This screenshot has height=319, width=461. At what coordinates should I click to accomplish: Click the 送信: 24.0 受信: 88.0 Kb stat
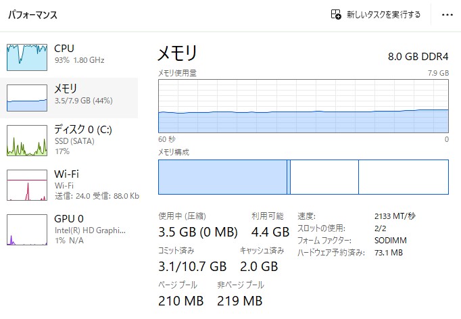(97, 196)
